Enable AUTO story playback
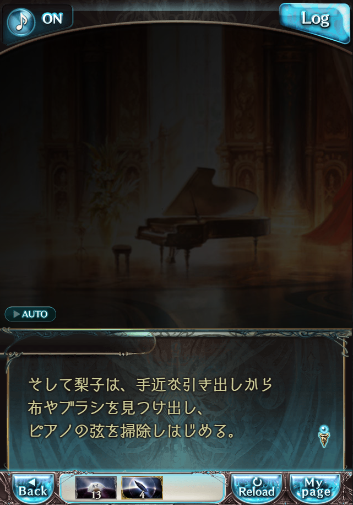The height and width of the screenshot is (505, 353). tap(30, 314)
